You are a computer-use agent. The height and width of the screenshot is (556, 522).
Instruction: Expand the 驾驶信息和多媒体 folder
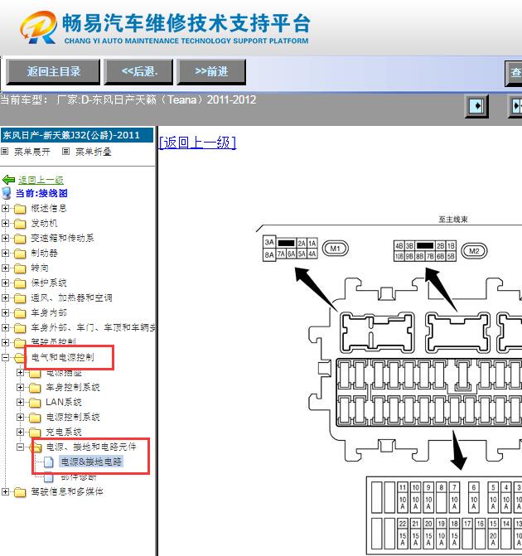5,492
